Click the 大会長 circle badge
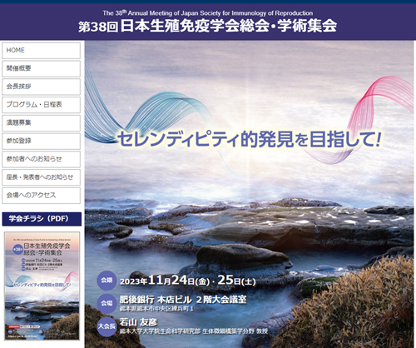The image size is (416, 348). [106, 326]
